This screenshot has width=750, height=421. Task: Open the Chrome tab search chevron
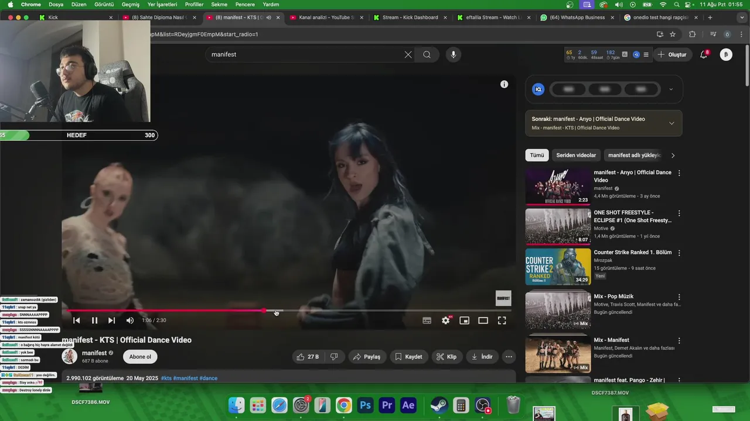741,18
